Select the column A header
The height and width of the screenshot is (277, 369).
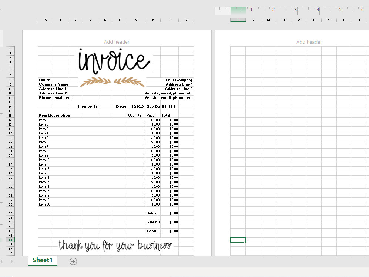coord(45,20)
